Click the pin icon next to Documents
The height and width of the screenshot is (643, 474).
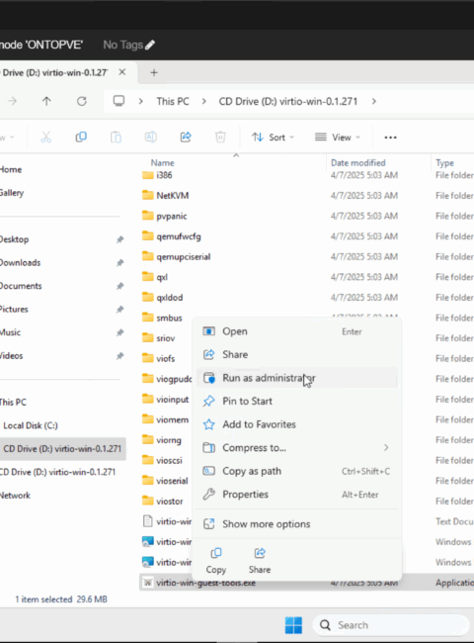click(119, 286)
